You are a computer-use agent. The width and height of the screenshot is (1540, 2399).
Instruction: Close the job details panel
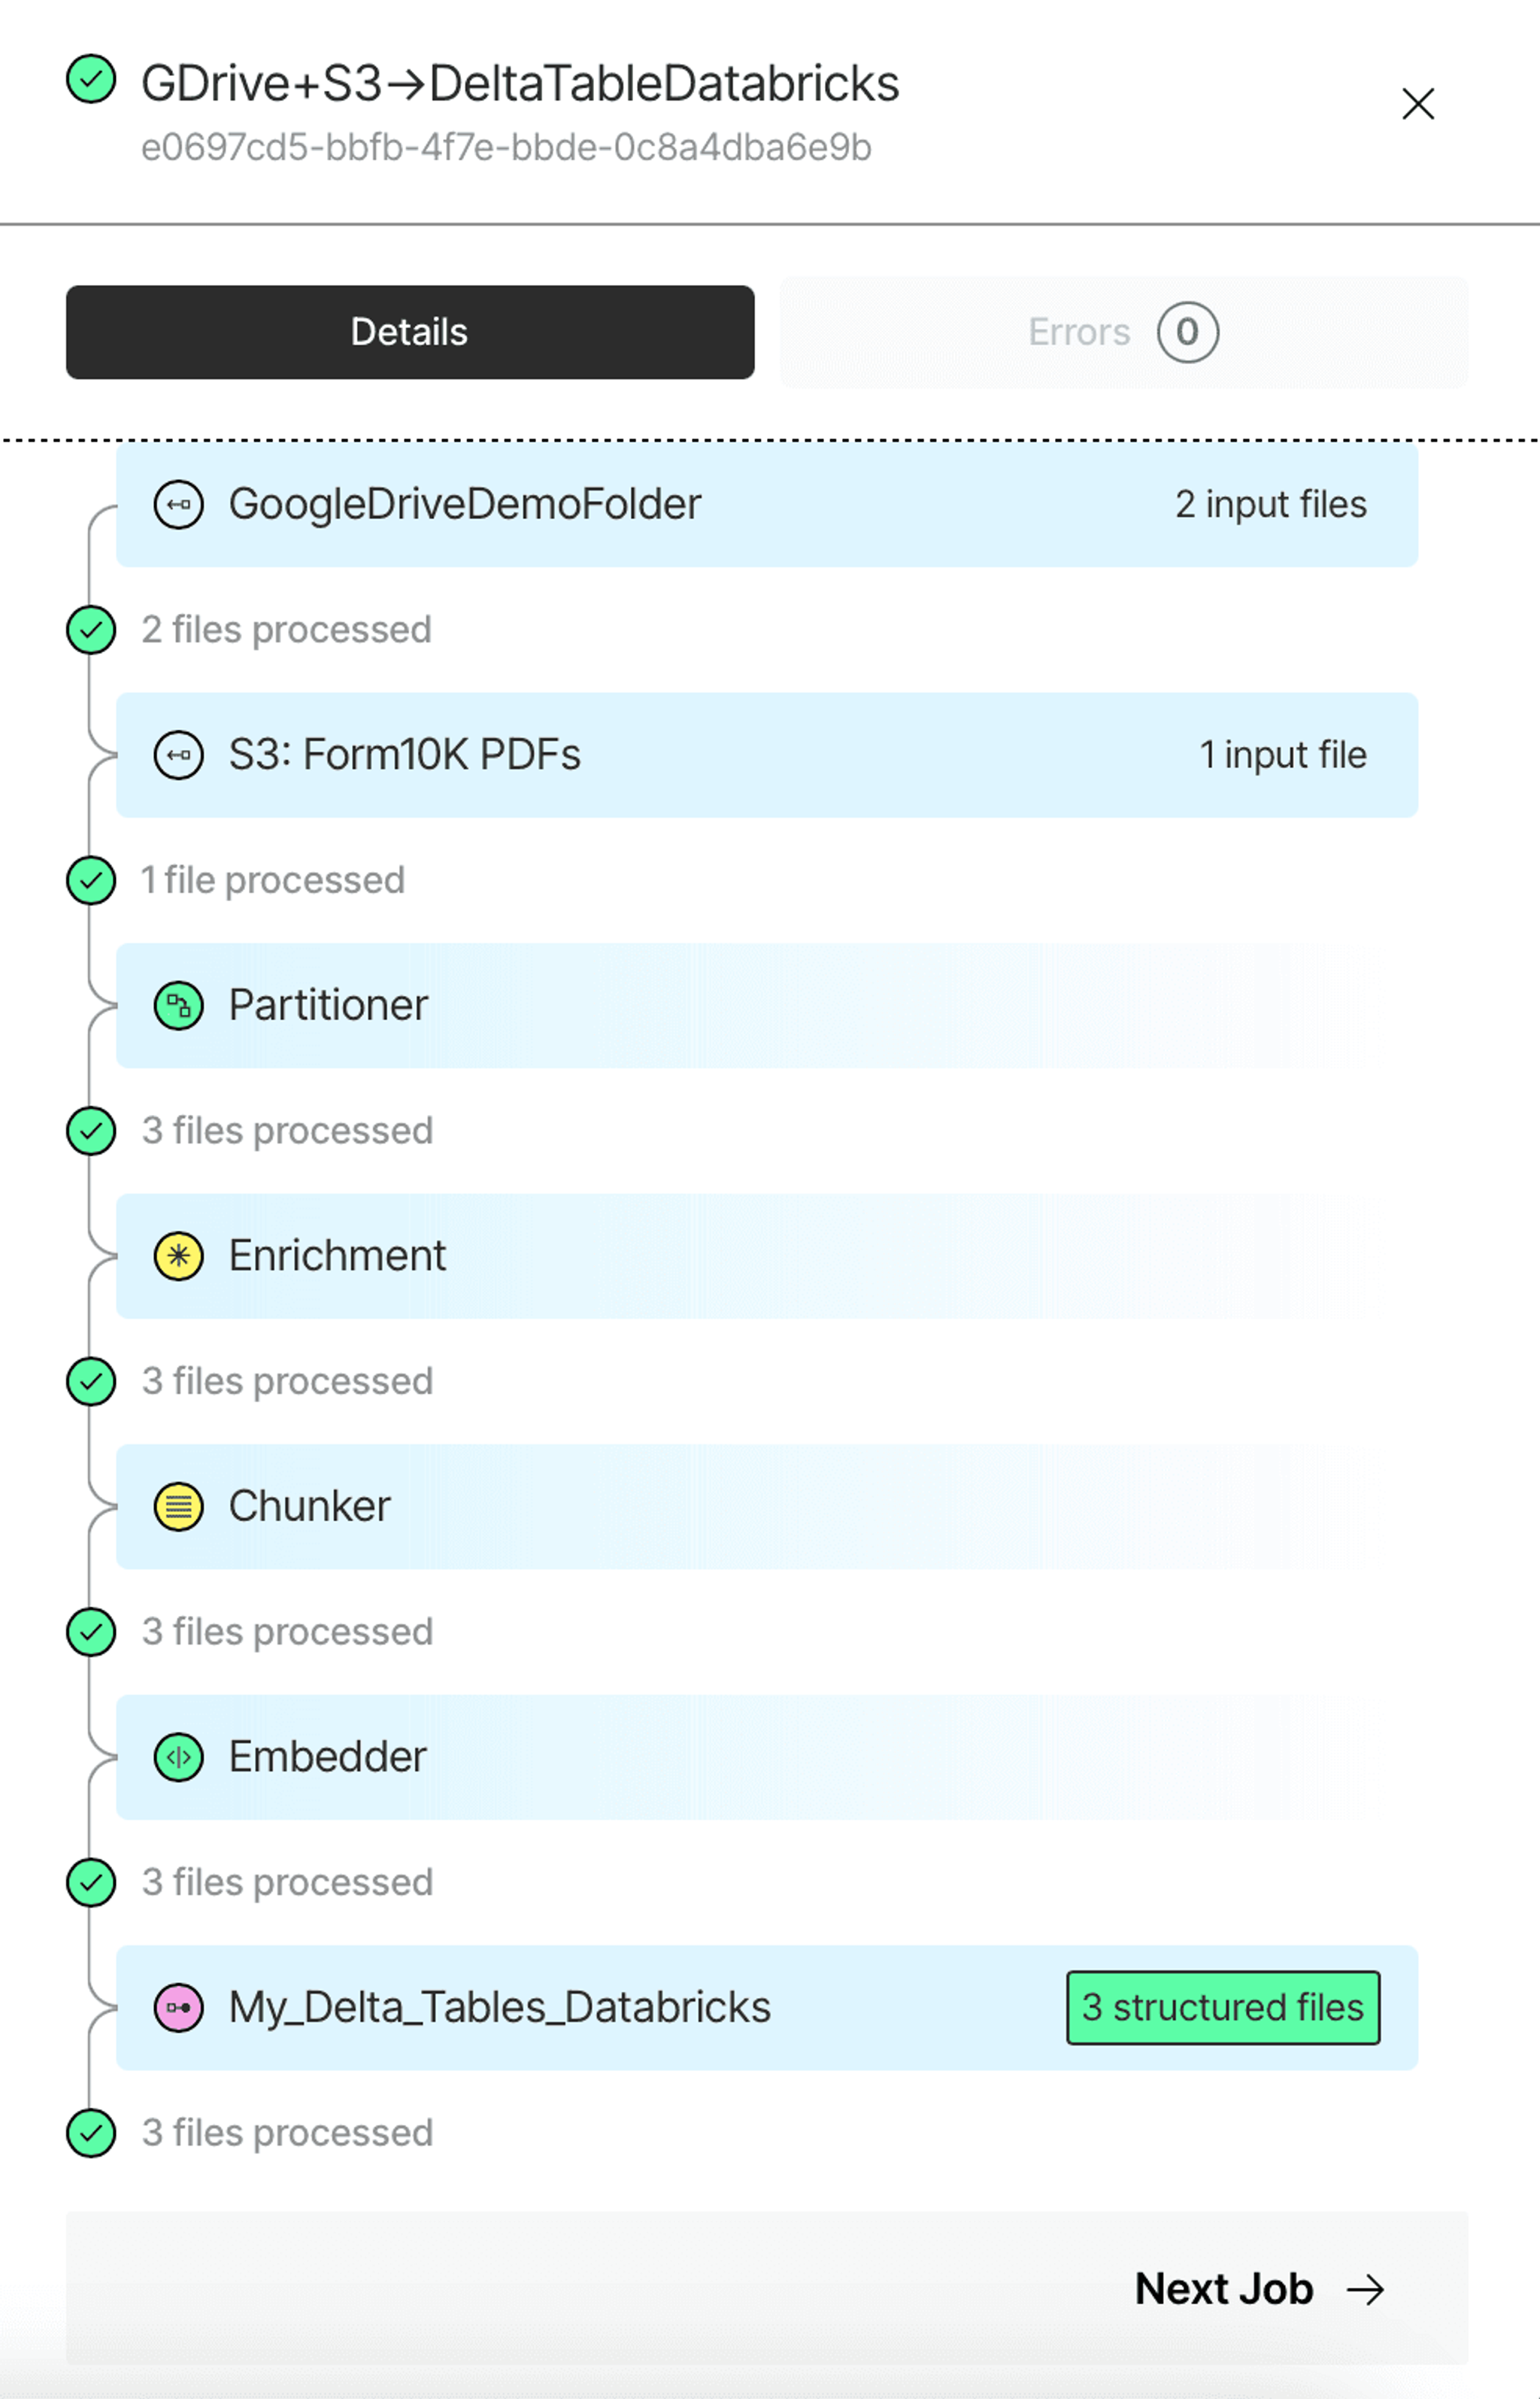(x=1418, y=104)
